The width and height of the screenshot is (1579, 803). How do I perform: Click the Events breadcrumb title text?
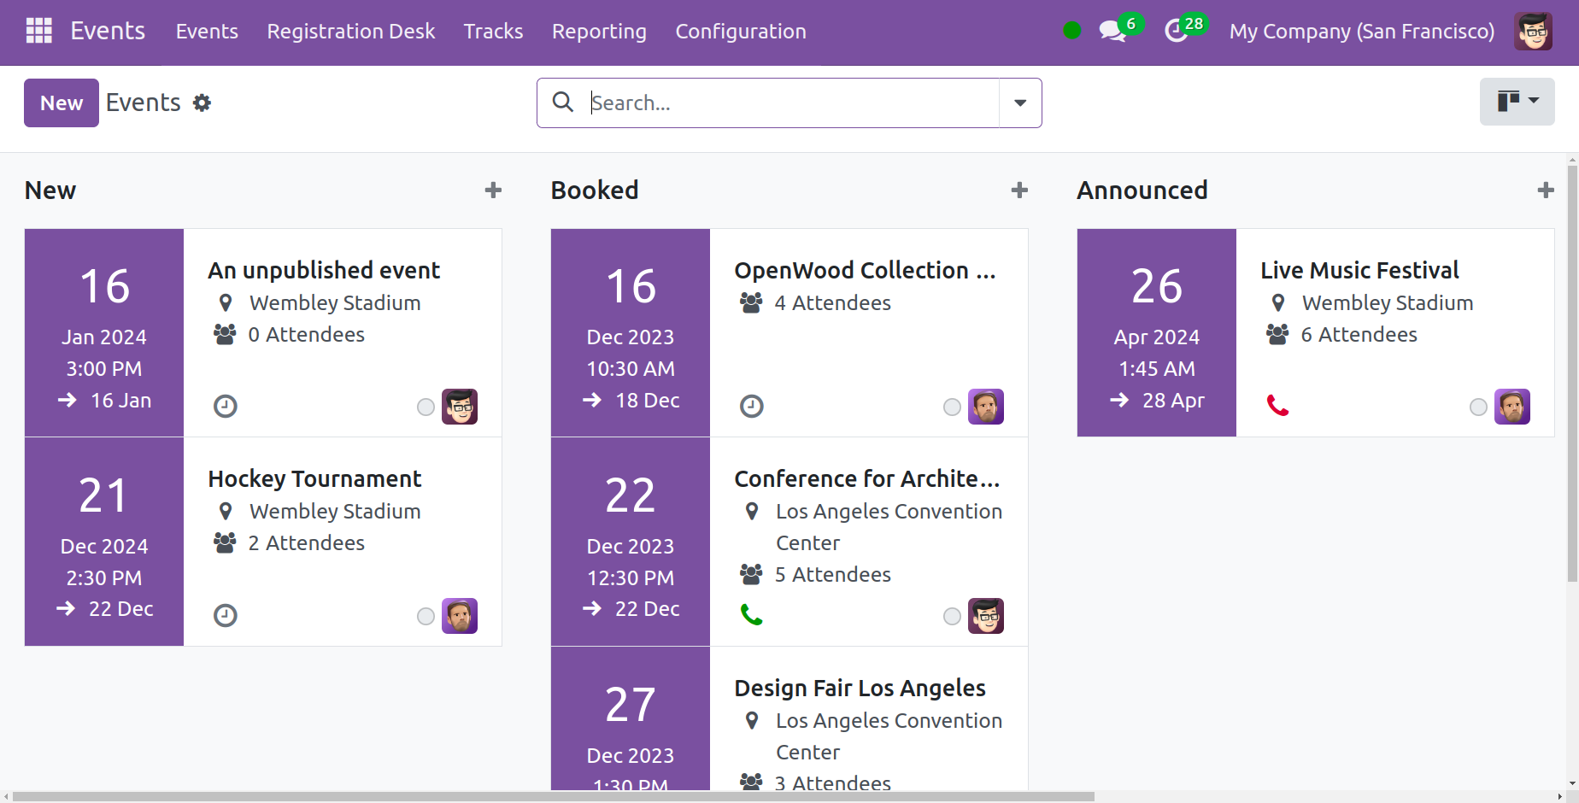tap(143, 103)
